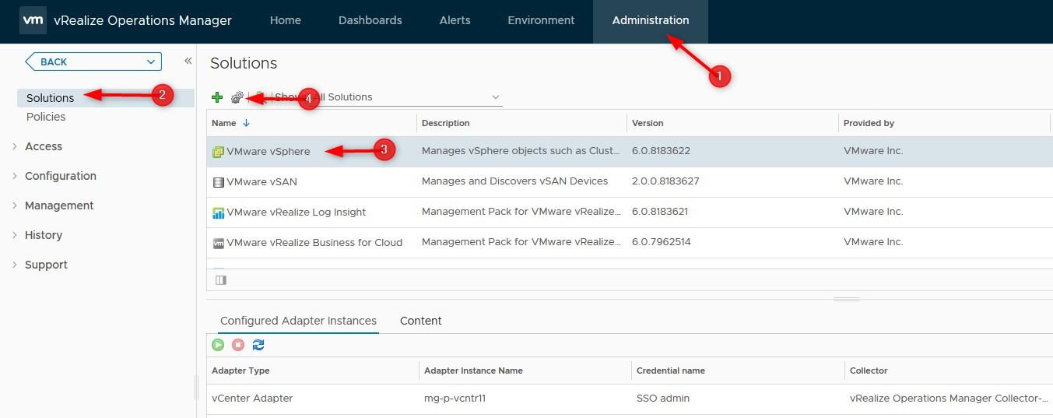Click the mg-p-vcntr11 instance name
The height and width of the screenshot is (418, 1053).
[455, 399]
